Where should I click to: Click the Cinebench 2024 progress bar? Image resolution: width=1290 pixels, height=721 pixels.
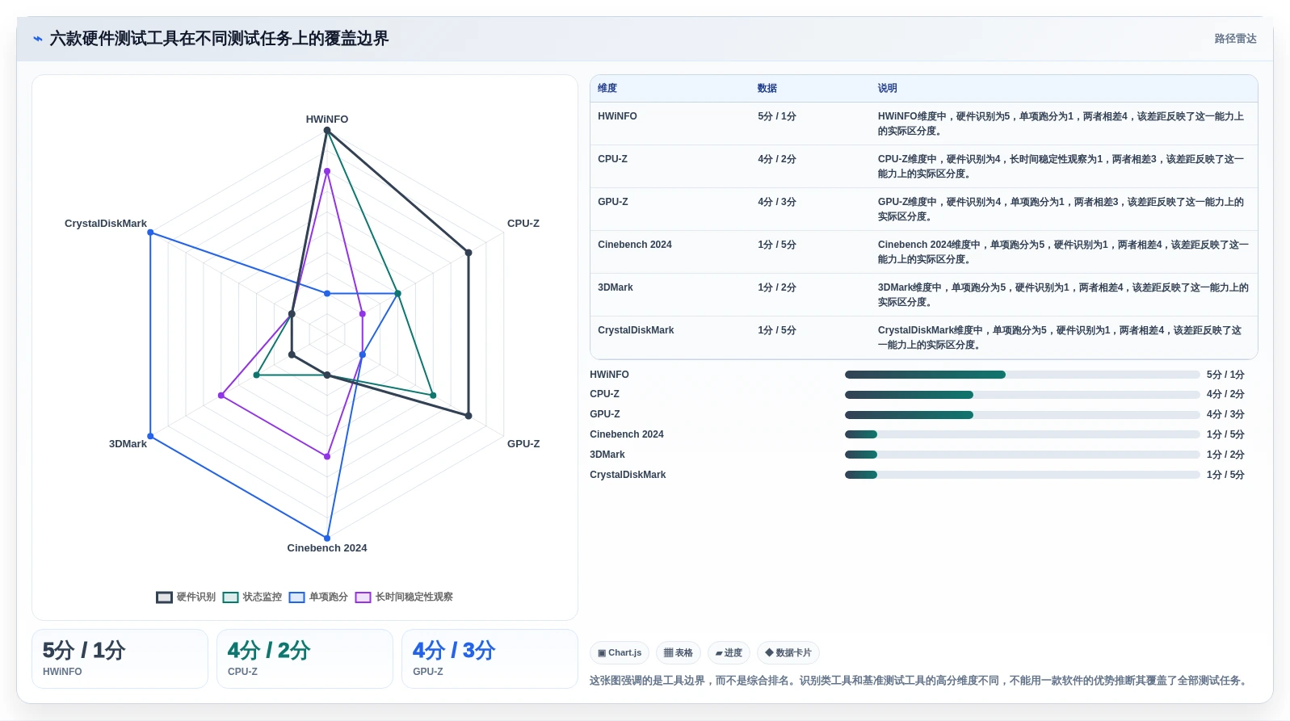click(1022, 434)
